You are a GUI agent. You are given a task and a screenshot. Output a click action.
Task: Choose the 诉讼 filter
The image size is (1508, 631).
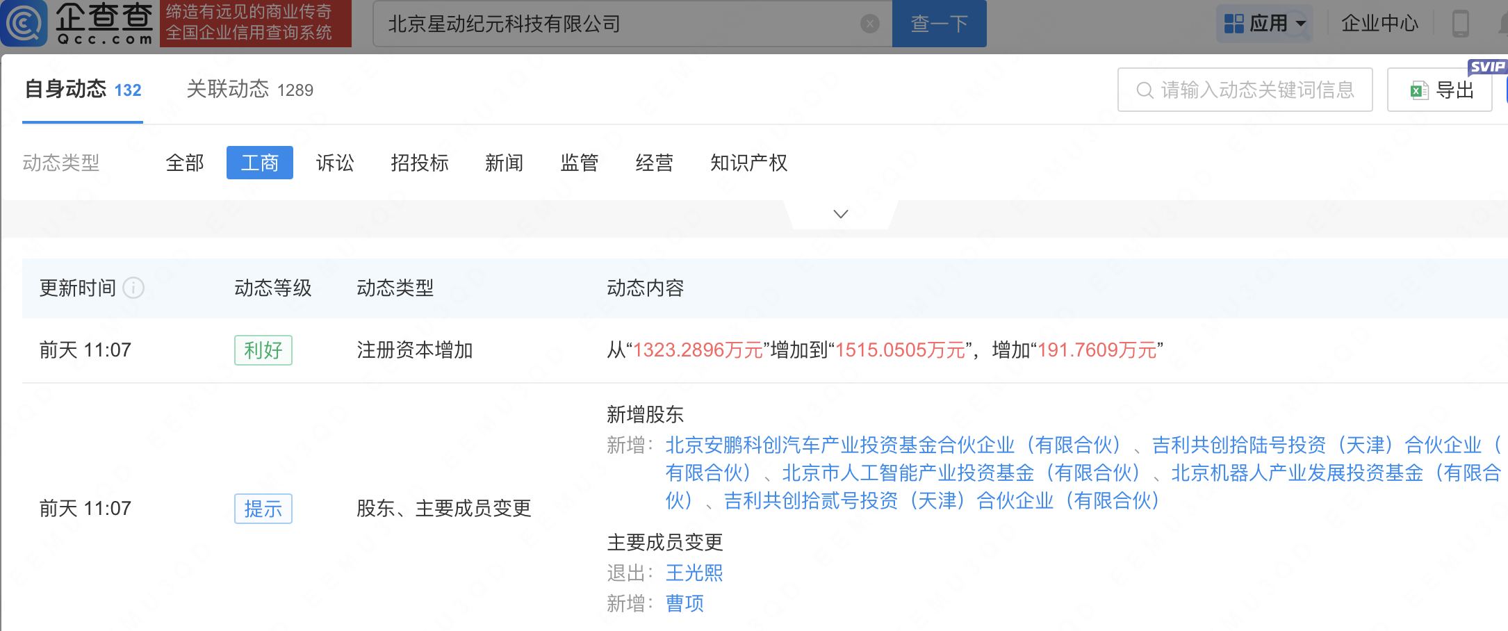tap(335, 163)
